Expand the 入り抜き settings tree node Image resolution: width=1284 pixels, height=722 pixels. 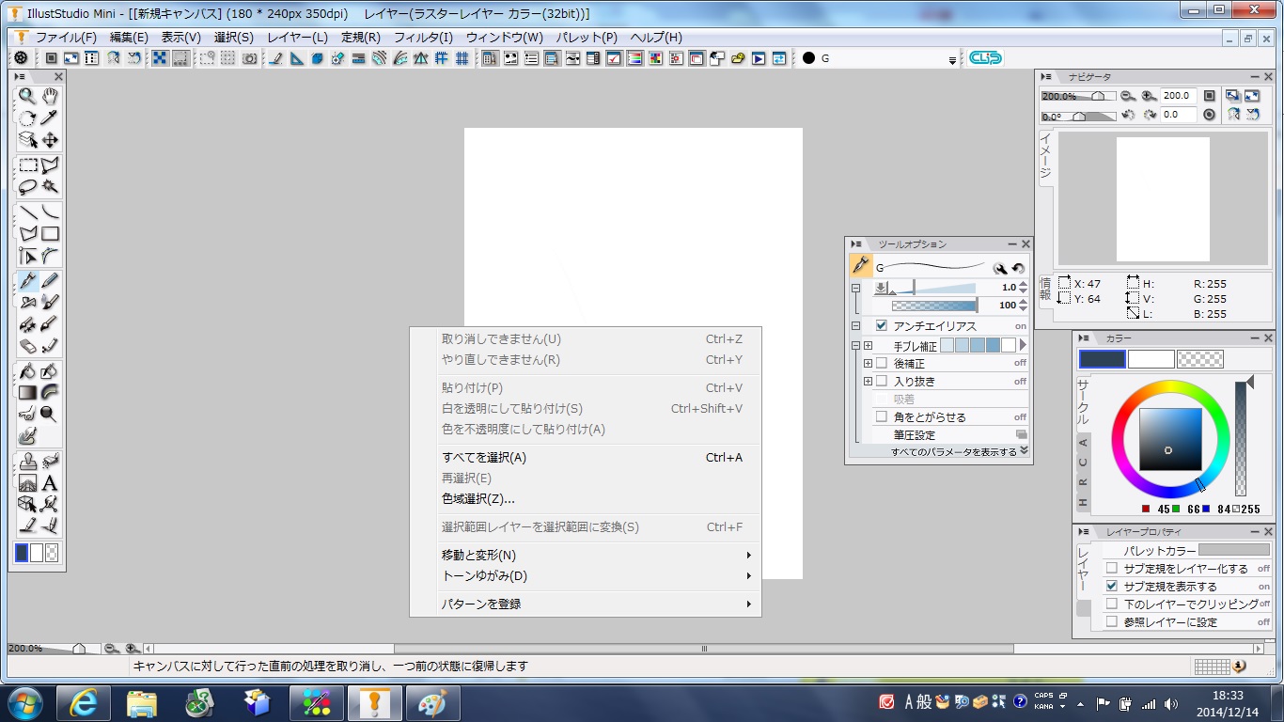pyautogui.click(x=868, y=381)
